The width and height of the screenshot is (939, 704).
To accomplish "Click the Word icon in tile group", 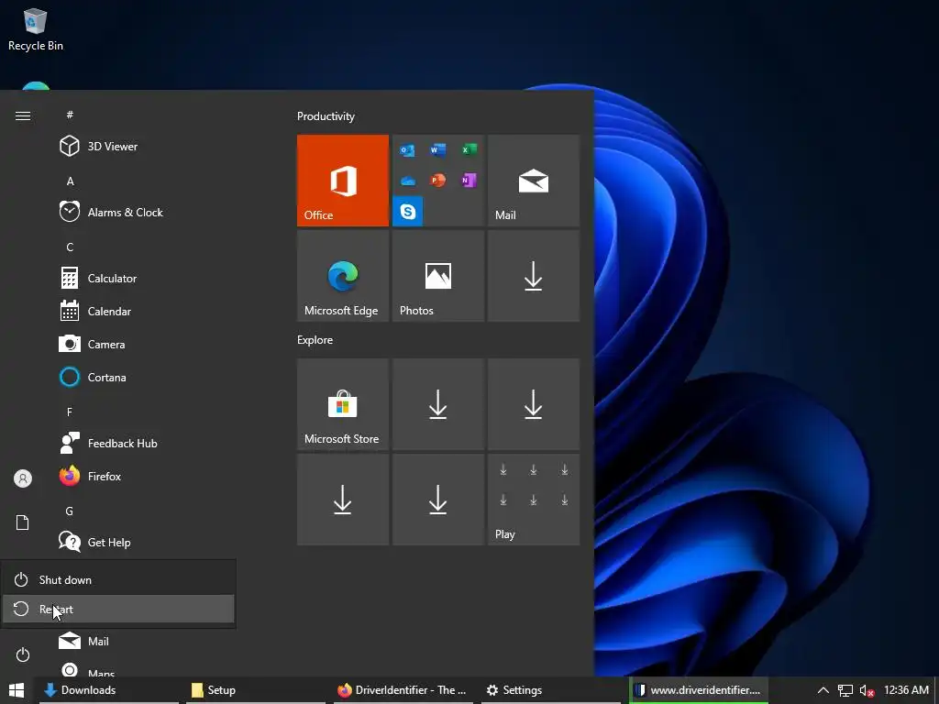I will 437,149.
